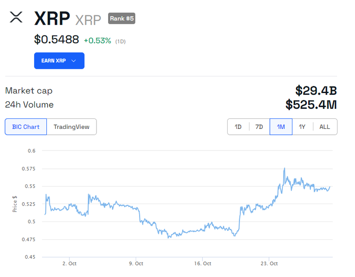Select the 1D timeframe option
355x277 pixels.
(x=238, y=126)
